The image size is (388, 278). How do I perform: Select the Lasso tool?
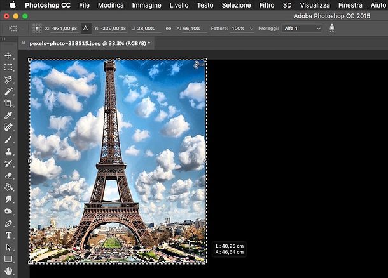tap(8, 79)
